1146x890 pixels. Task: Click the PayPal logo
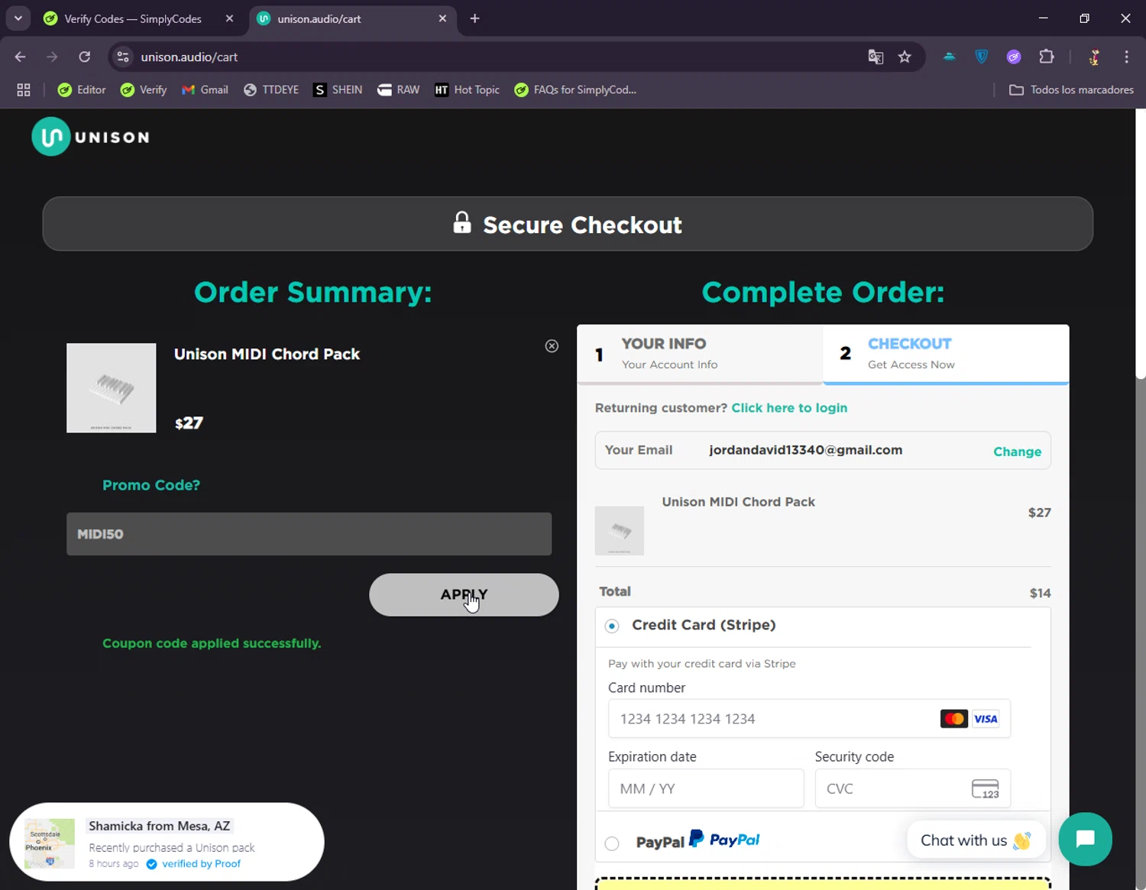pyautogui.click(x=724, y=839)
